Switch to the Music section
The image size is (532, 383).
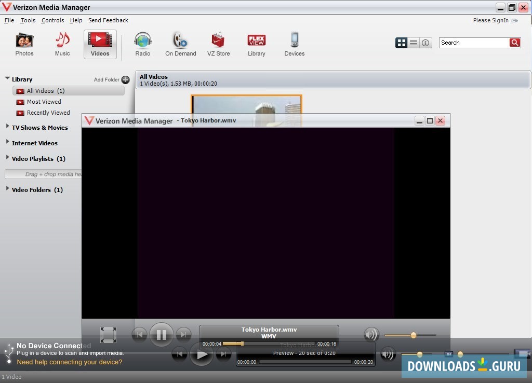click(x=62, y=44)
